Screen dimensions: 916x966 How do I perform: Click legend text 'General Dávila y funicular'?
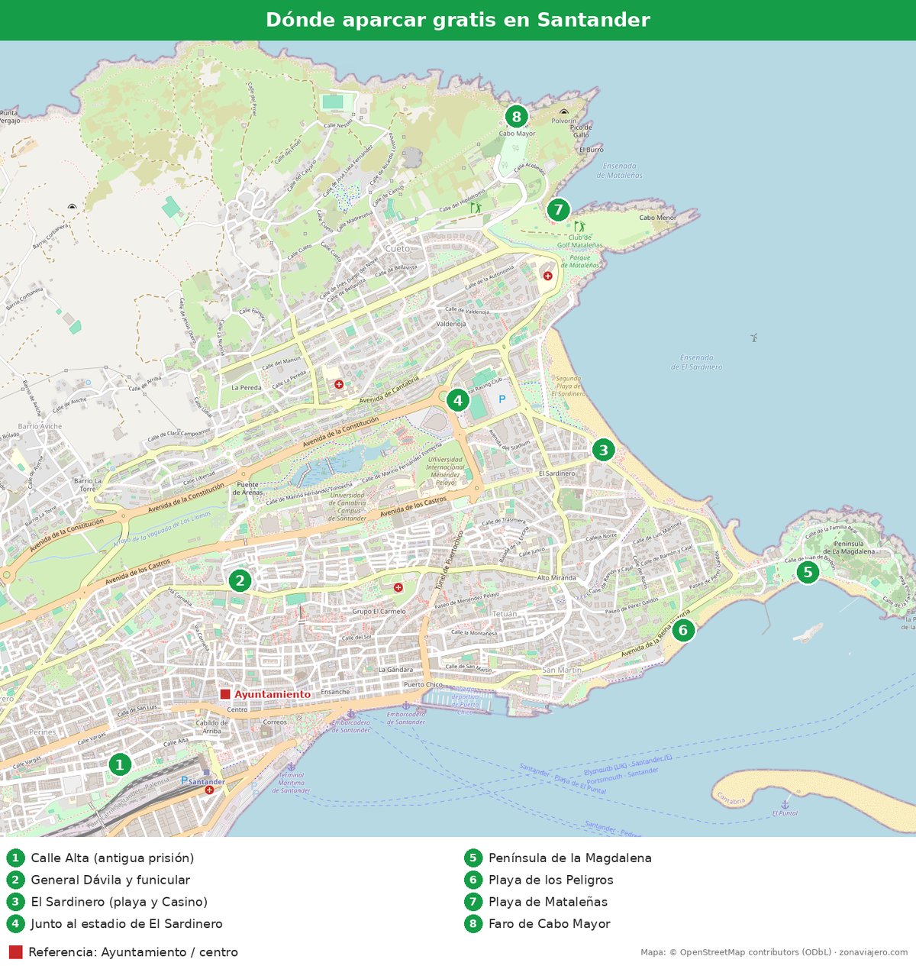(110, 880)
